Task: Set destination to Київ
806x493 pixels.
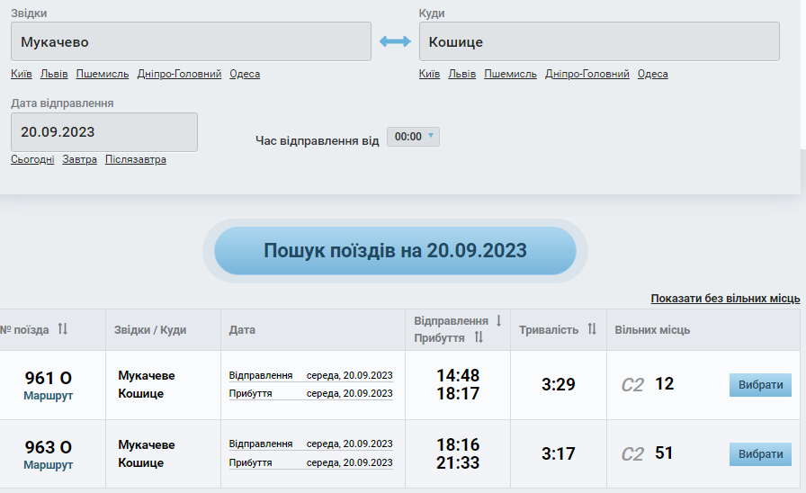Action: point(429,74)
